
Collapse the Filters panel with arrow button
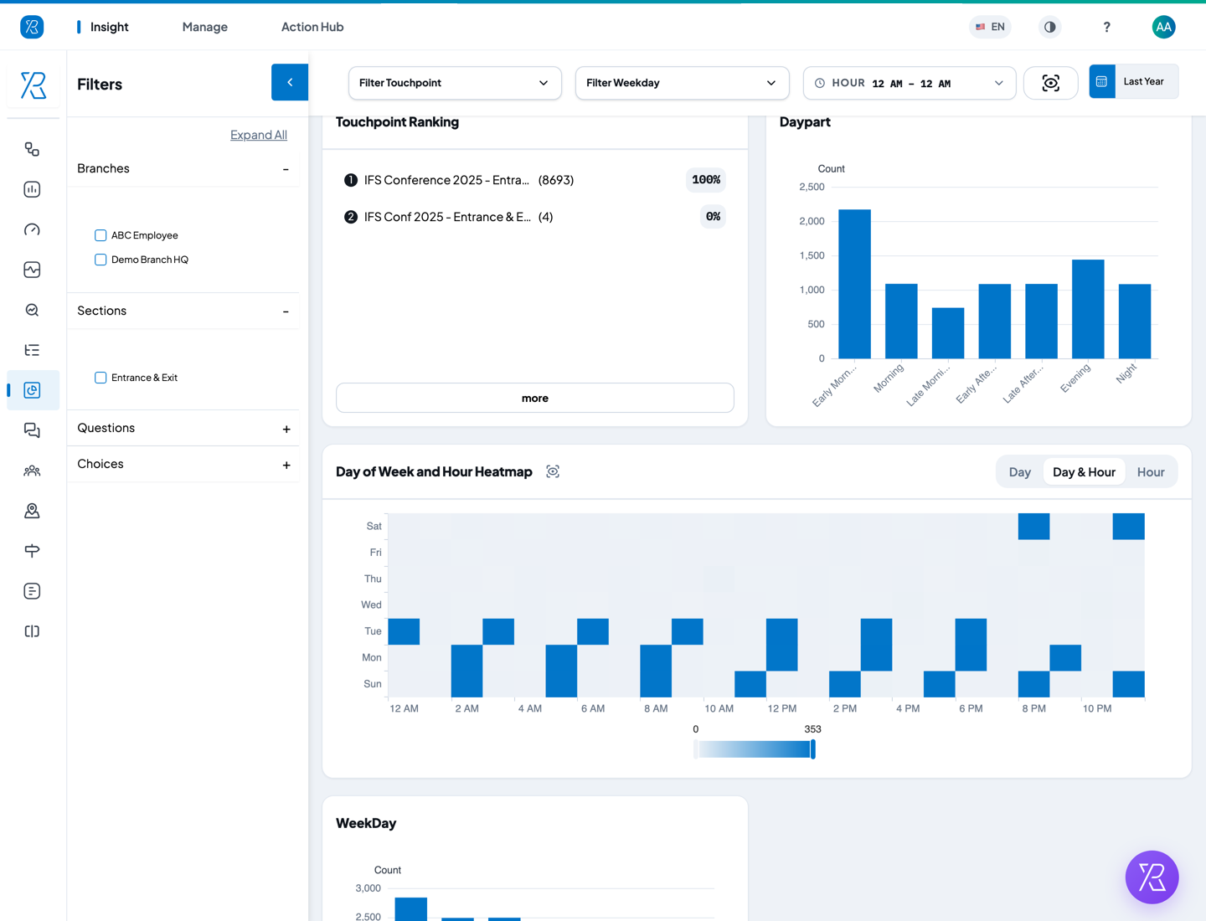point(290,82)
